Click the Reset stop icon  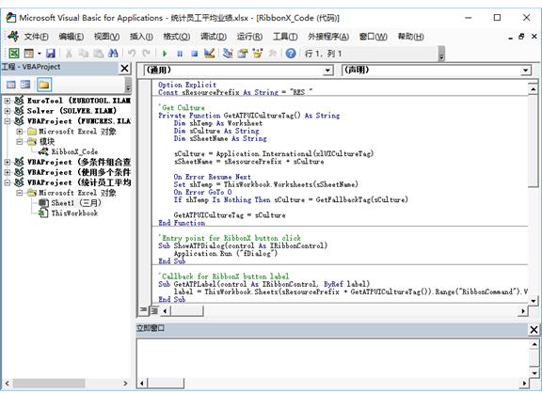coord(194,54)
